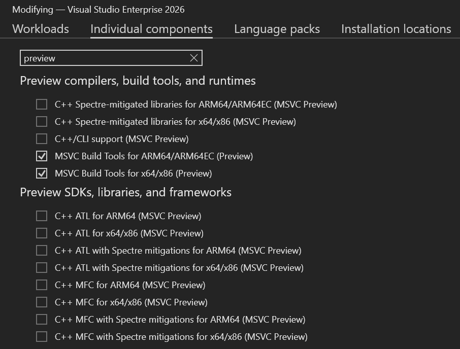Enable C++ Spectre-mitigated libraries for ARM64/ARM64EC
The height and width of the screenshot is (349, 460).
point(41,104)
